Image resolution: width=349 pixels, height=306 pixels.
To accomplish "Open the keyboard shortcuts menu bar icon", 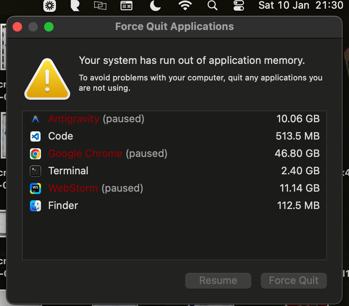I will click(126, 6).
